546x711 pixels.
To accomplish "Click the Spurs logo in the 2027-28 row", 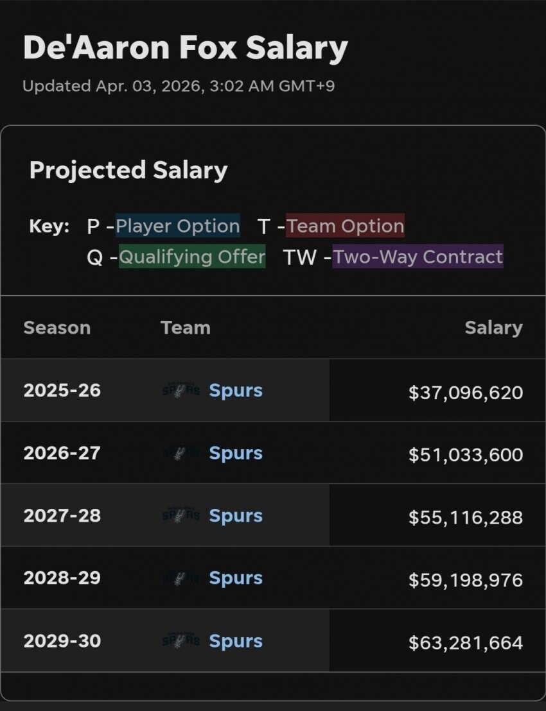I will [181, 516].
